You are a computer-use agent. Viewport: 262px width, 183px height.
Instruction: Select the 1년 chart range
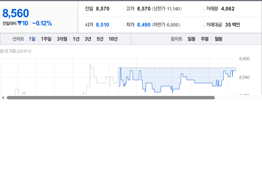76,39
